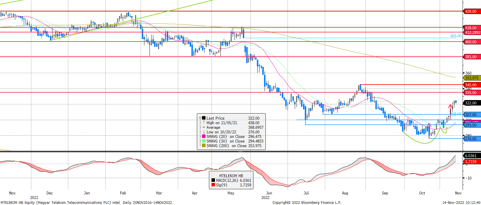Click the 400.00 red price level tag

pos(472,42)
